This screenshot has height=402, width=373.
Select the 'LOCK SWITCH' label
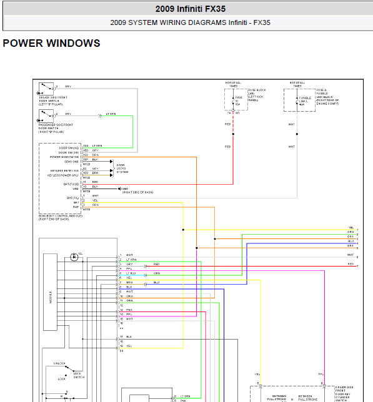(x=79, y=375)
